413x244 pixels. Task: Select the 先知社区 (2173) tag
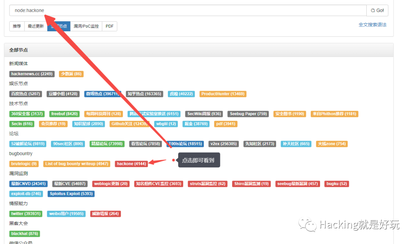[260, 144]
